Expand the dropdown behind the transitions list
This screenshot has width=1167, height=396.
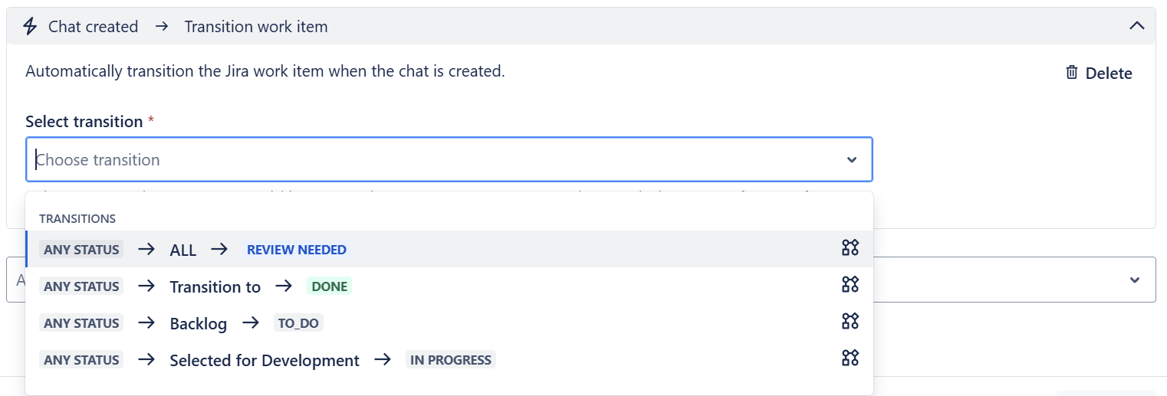[1135, 280]
